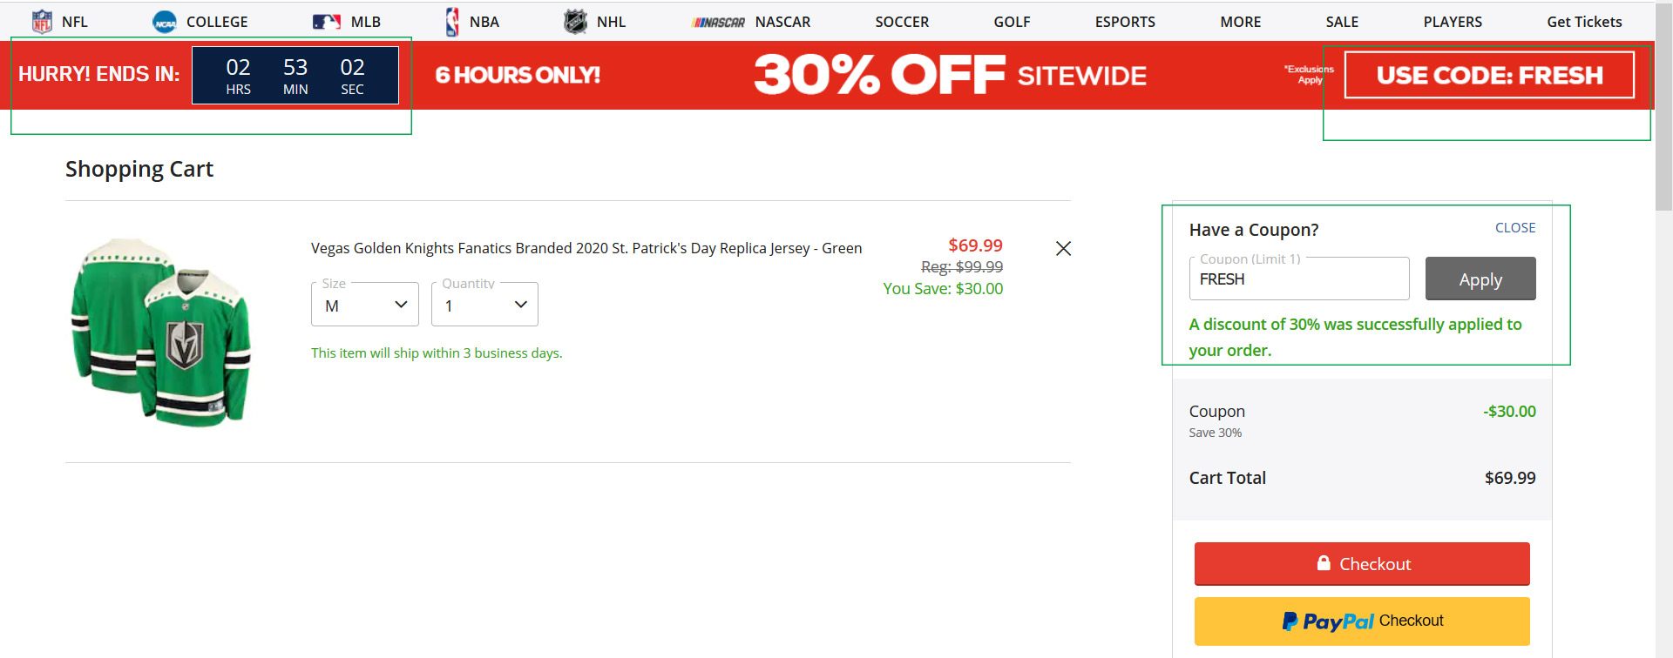
Task: Open the GOLF menu
Action: (x=1012, y=22)
